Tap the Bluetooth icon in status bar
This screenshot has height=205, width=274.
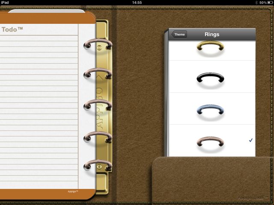256,3
